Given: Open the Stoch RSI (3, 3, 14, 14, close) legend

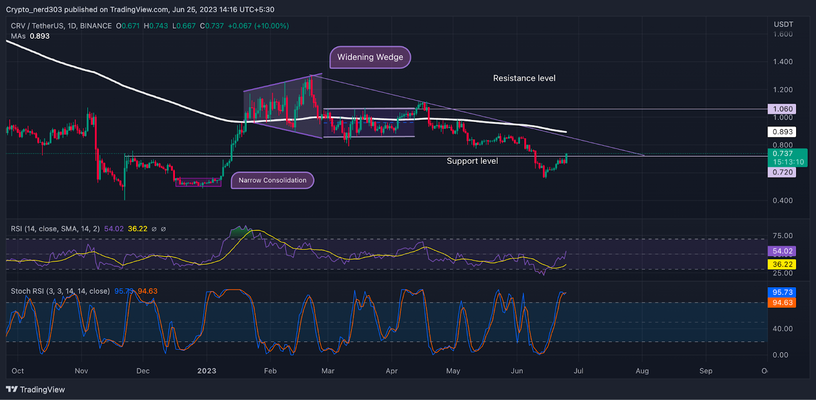Looking at the screenshot, I should coord(60,291).
